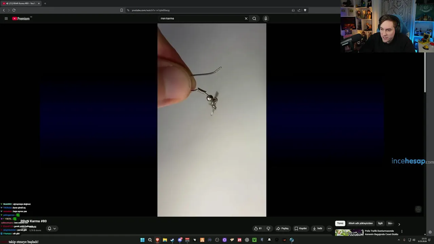Open Steam from taskbar
Viewport: 434px width, 244px height.
[x=172, y=240]
